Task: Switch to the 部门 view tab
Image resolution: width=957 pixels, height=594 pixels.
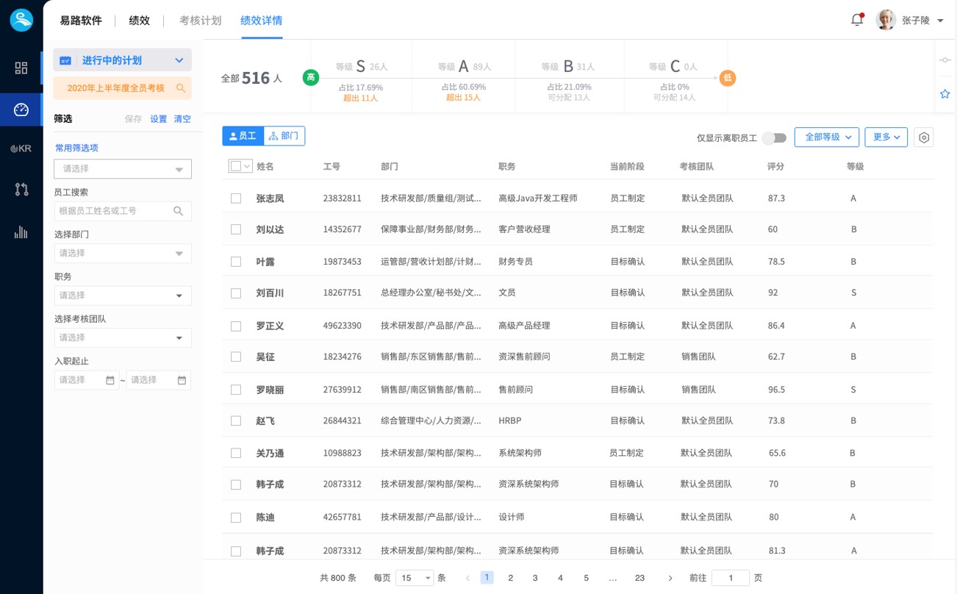Action: coord(284,136)
